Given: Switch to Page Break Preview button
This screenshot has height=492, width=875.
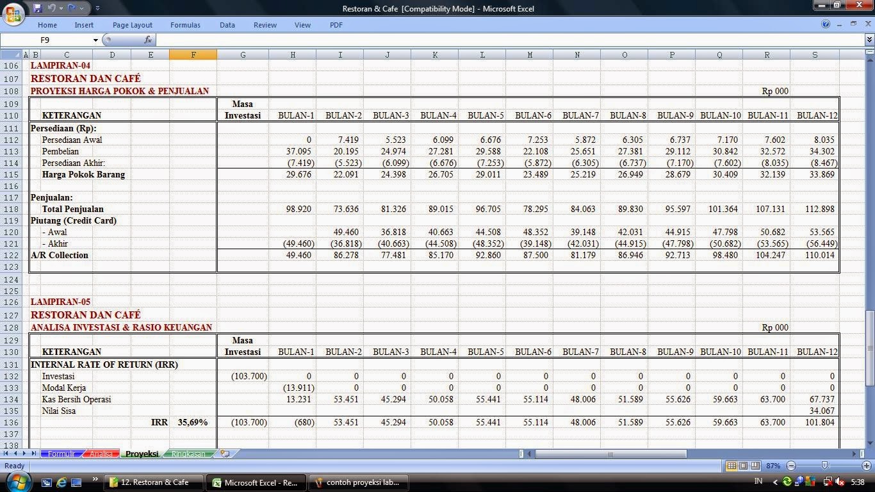Looking at the screenshot, I should [x=755, y=466].
